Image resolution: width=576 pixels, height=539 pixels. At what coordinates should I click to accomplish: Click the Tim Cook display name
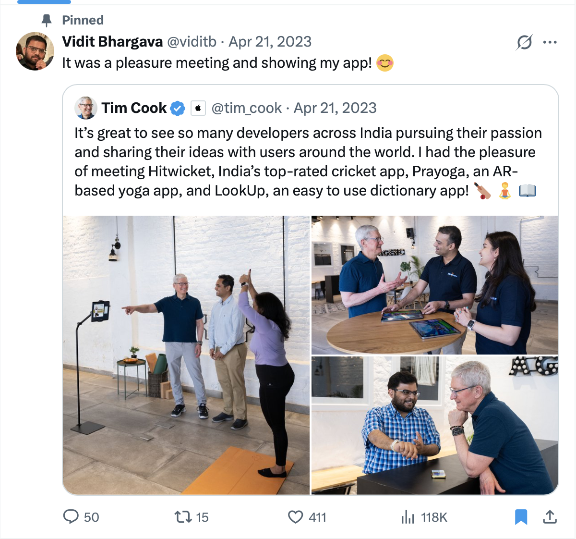coord(134,108)
